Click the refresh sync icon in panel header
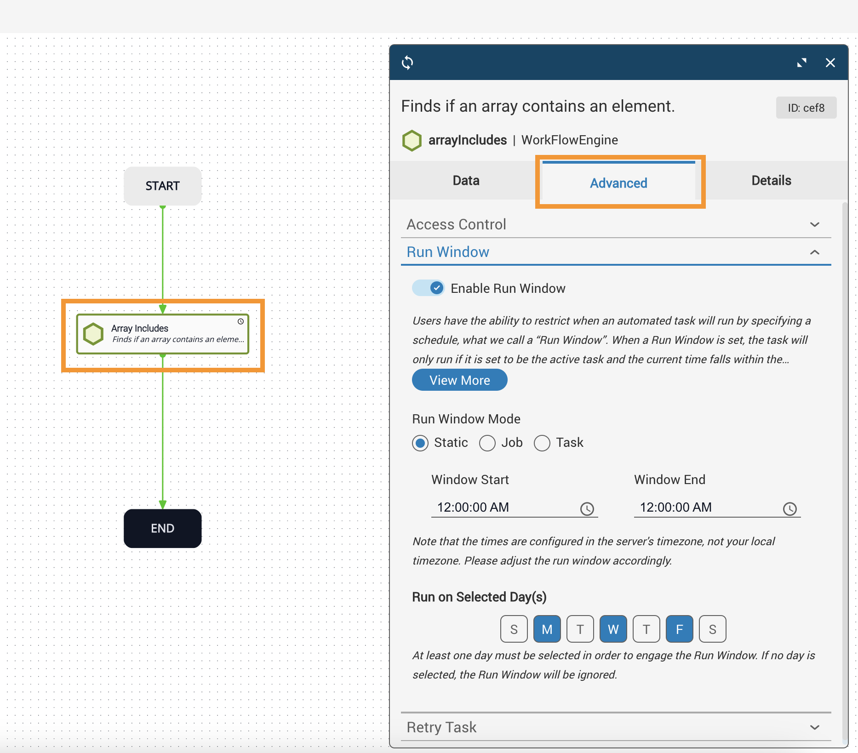Image resolution: width=858 pixels, height=753 pixels. (407, 63)
